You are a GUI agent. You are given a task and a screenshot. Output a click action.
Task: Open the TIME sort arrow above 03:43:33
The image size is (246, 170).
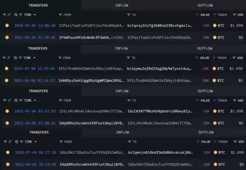coord(35,100)
